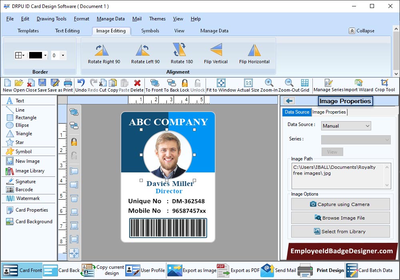
Task: Click the ribbon scroll down arrow
Action: 396,74
